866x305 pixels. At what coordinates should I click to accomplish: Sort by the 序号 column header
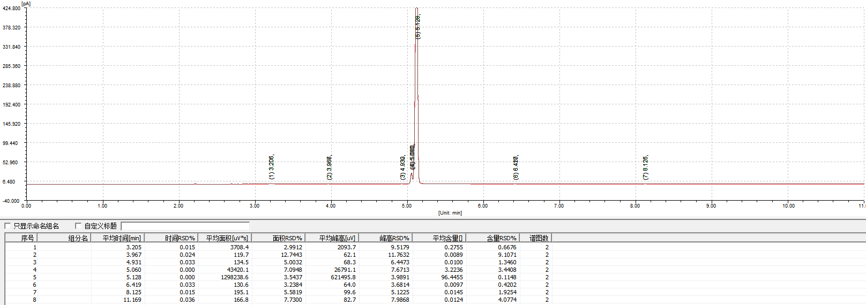tap(21, 238)
